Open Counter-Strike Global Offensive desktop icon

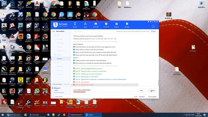click(70, 103)
